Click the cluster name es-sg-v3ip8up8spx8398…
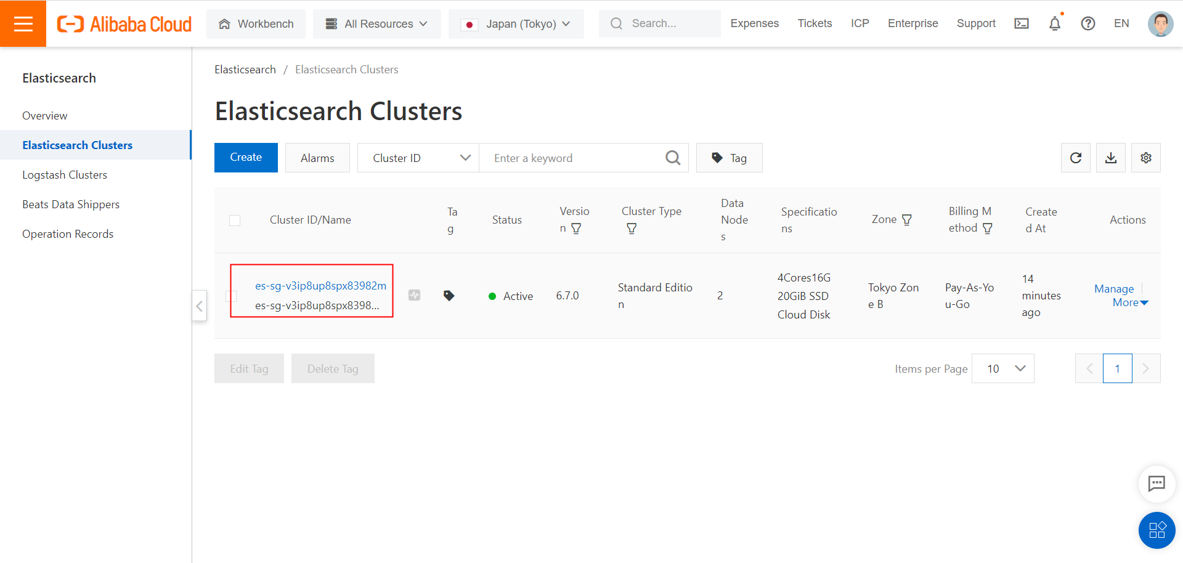This screenshot has width=1183, height=563. tap(317, 306)
